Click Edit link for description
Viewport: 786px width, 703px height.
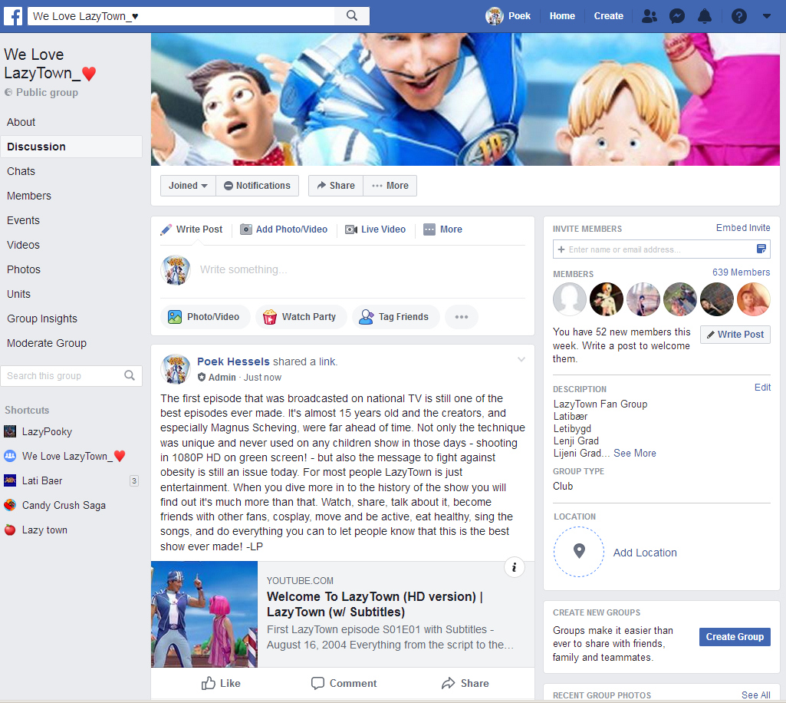click(762, 388)
